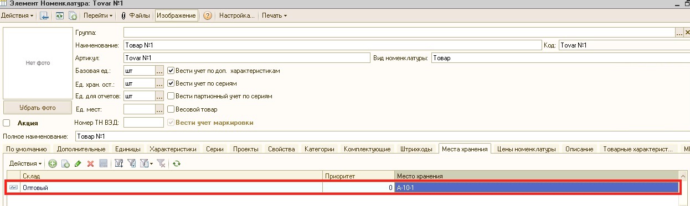This screenshot has width=690, height=206.
Task: Switch to the Комплектующие tab
Action: pos(367,149)
